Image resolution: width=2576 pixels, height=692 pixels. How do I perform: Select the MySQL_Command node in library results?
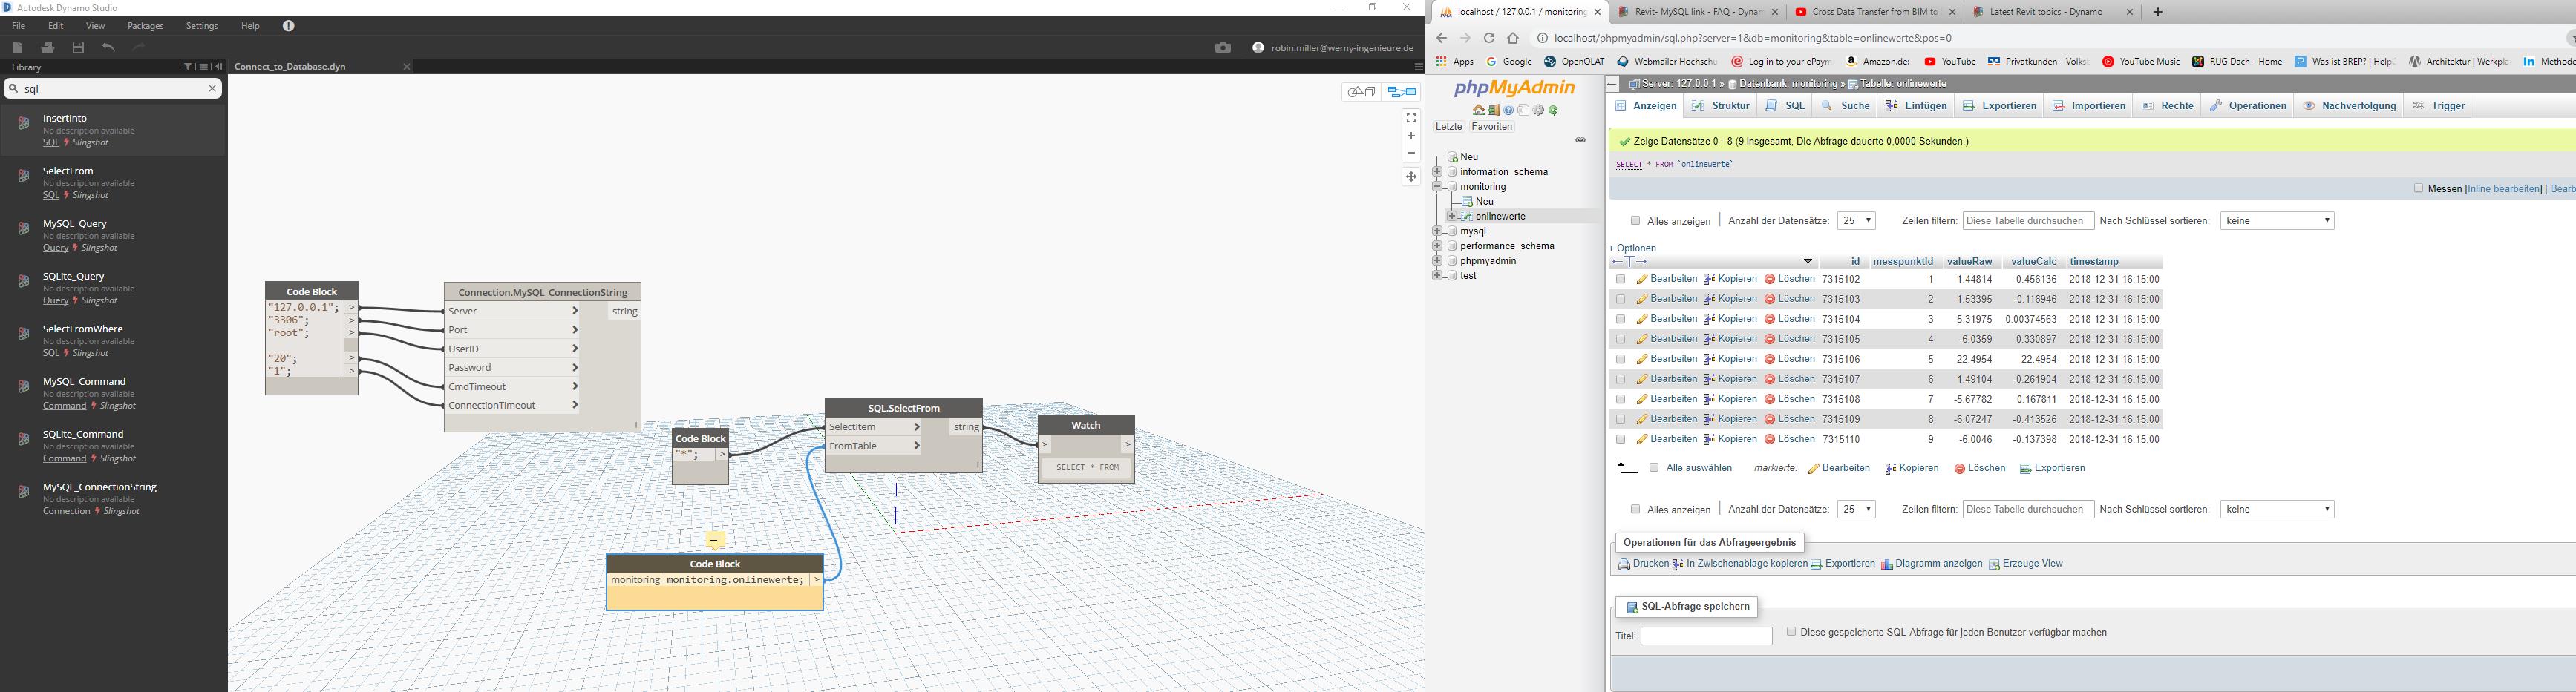113,393
